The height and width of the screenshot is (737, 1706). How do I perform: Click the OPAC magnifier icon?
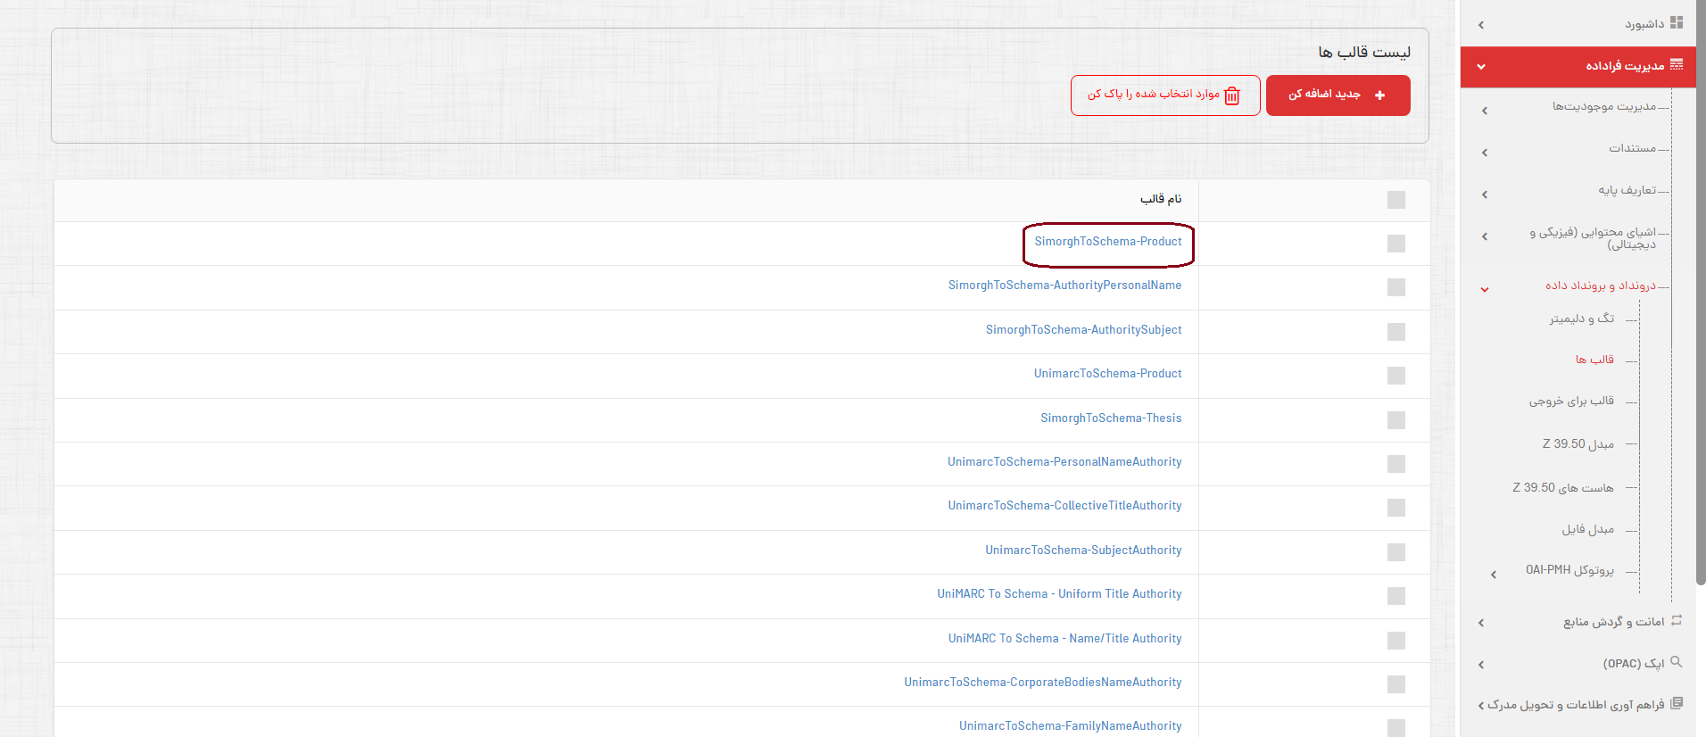pos(1677,662)
